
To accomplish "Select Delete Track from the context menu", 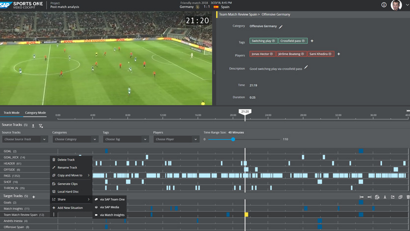I will [x=66, y=160].
